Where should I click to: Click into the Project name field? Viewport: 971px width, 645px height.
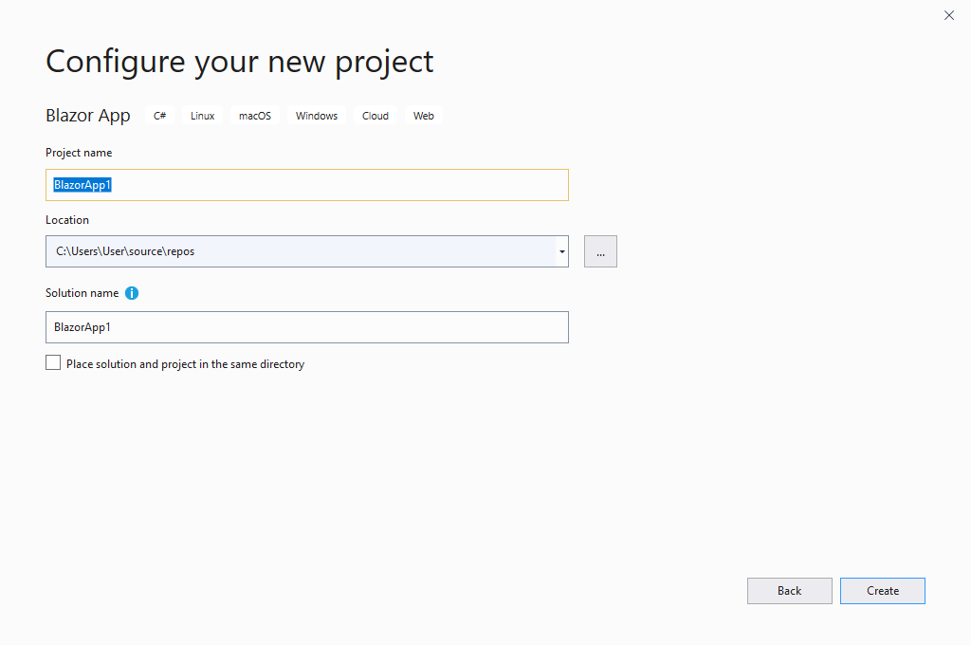point(307,185)
